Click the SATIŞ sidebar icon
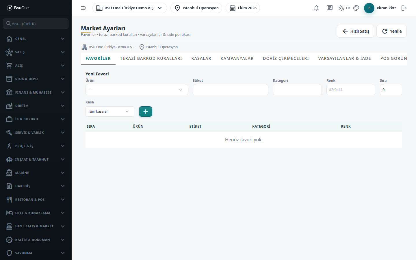Image resolution: width=416 pixels, height=260 pixels. pos(9,52)
